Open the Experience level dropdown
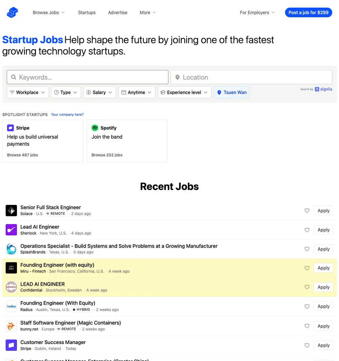 [x=184, y=92]
